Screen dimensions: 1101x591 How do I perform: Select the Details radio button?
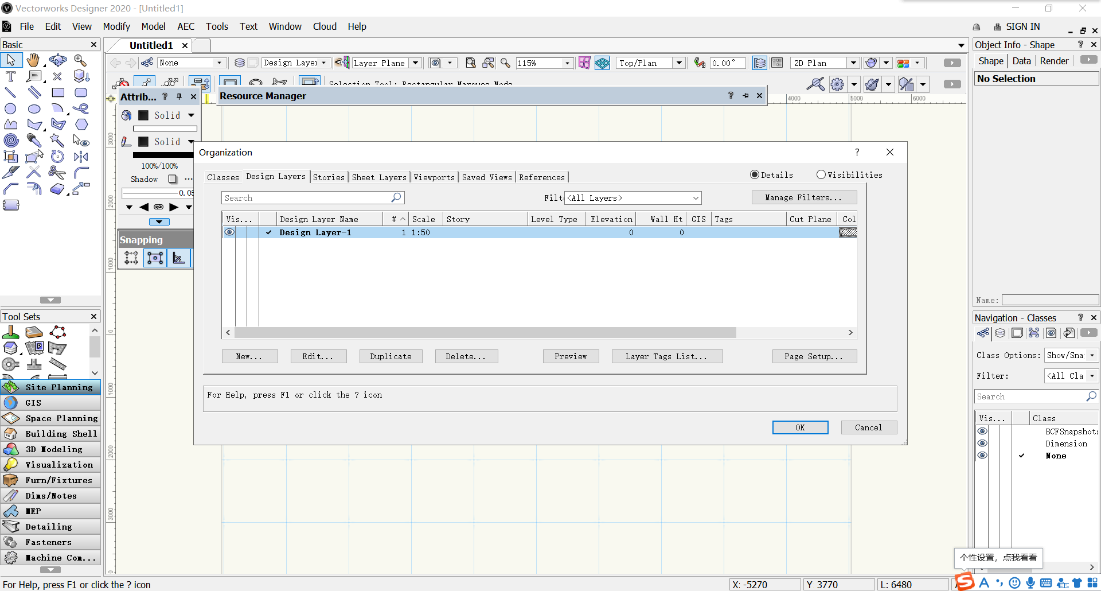755,175
